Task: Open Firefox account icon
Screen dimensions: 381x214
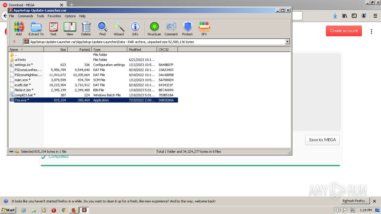Action: click(x=364, y=16)
